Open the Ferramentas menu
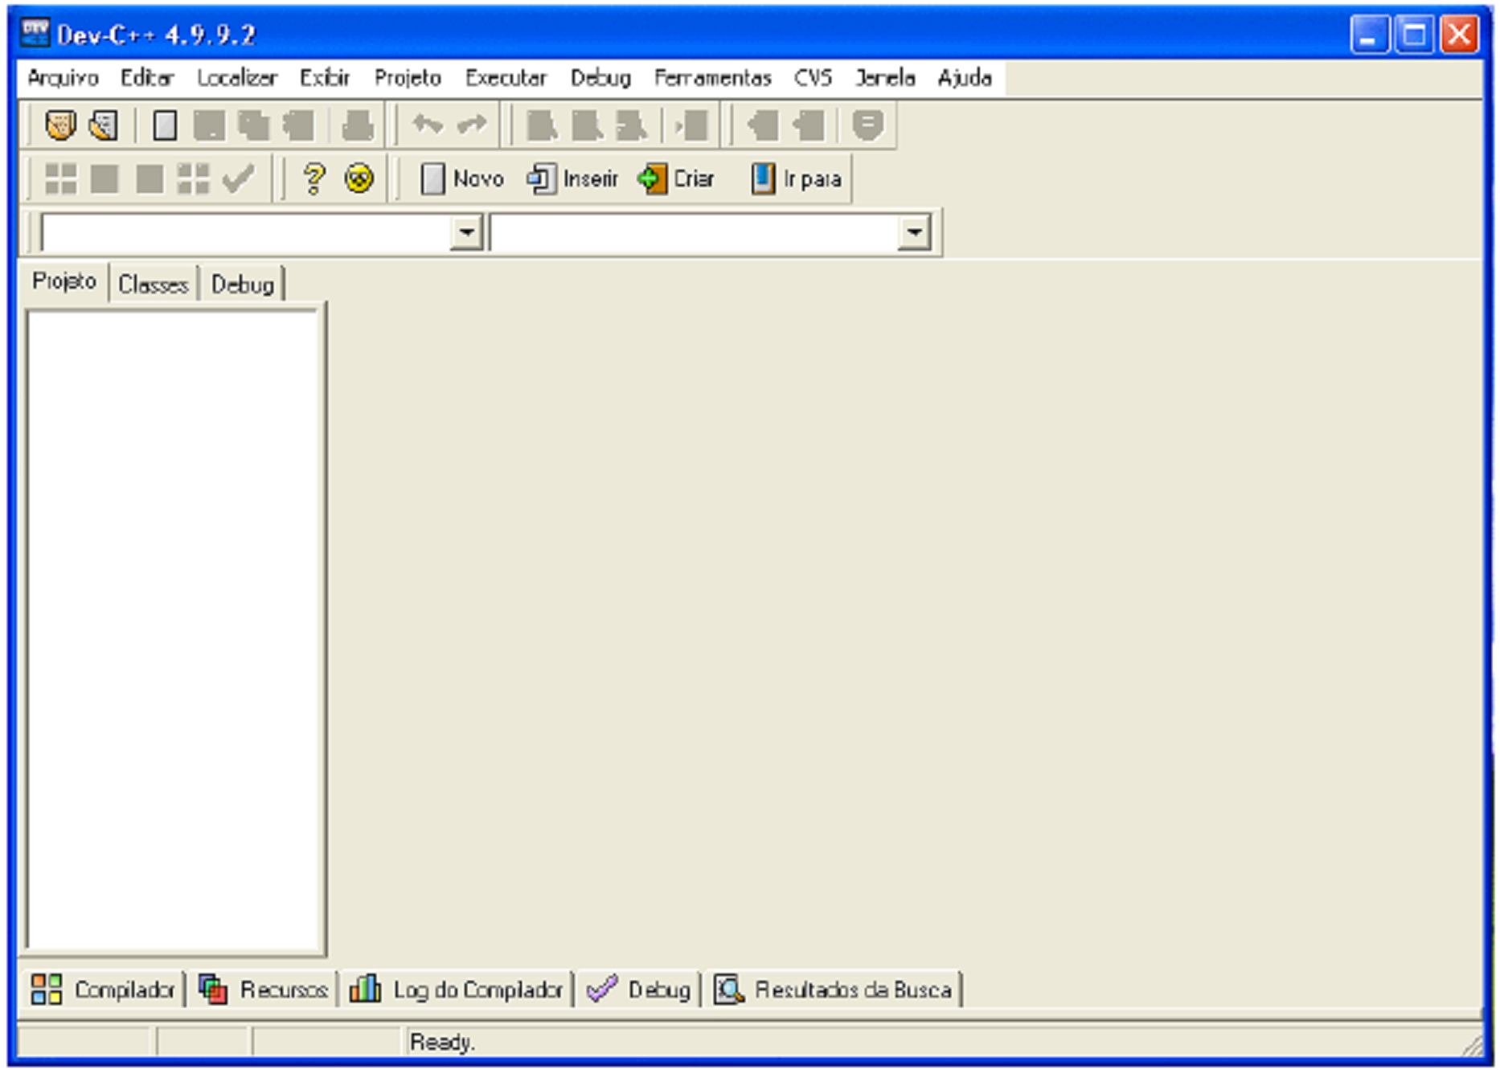The image size is (1500, 1070). pyautogui.click(x=712, y=78)
